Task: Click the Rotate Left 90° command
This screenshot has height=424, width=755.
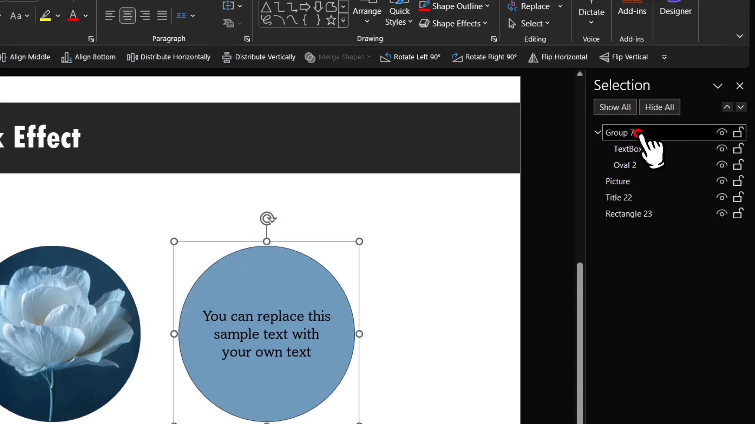Action: (x=410, y=57)
